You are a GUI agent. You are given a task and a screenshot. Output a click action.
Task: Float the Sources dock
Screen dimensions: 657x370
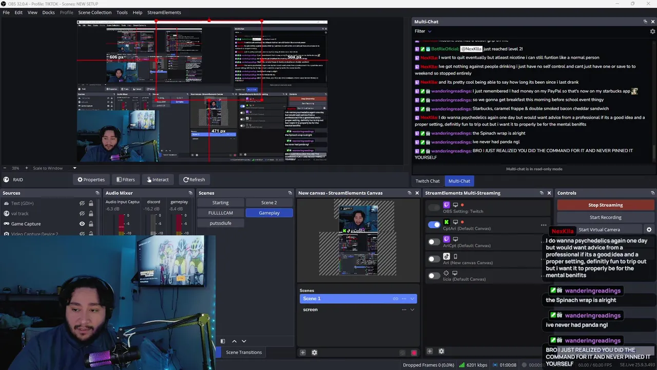98,193
